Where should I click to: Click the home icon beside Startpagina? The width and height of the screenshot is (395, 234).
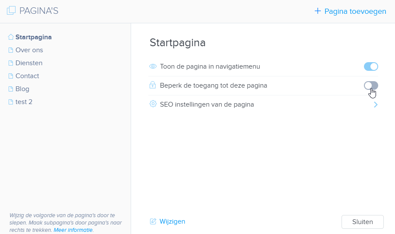[x=11, y=37]
